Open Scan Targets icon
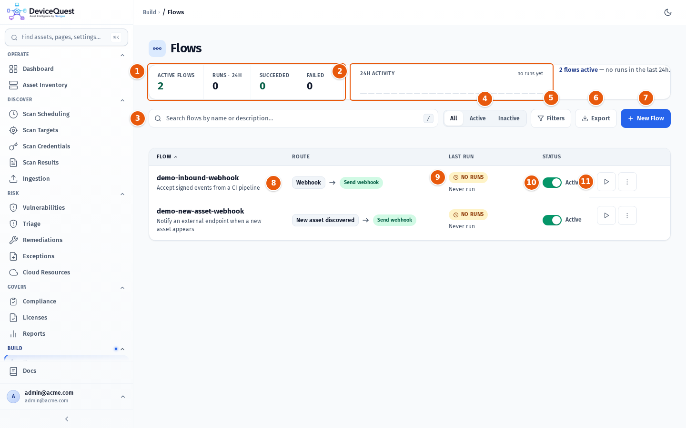 13,130
